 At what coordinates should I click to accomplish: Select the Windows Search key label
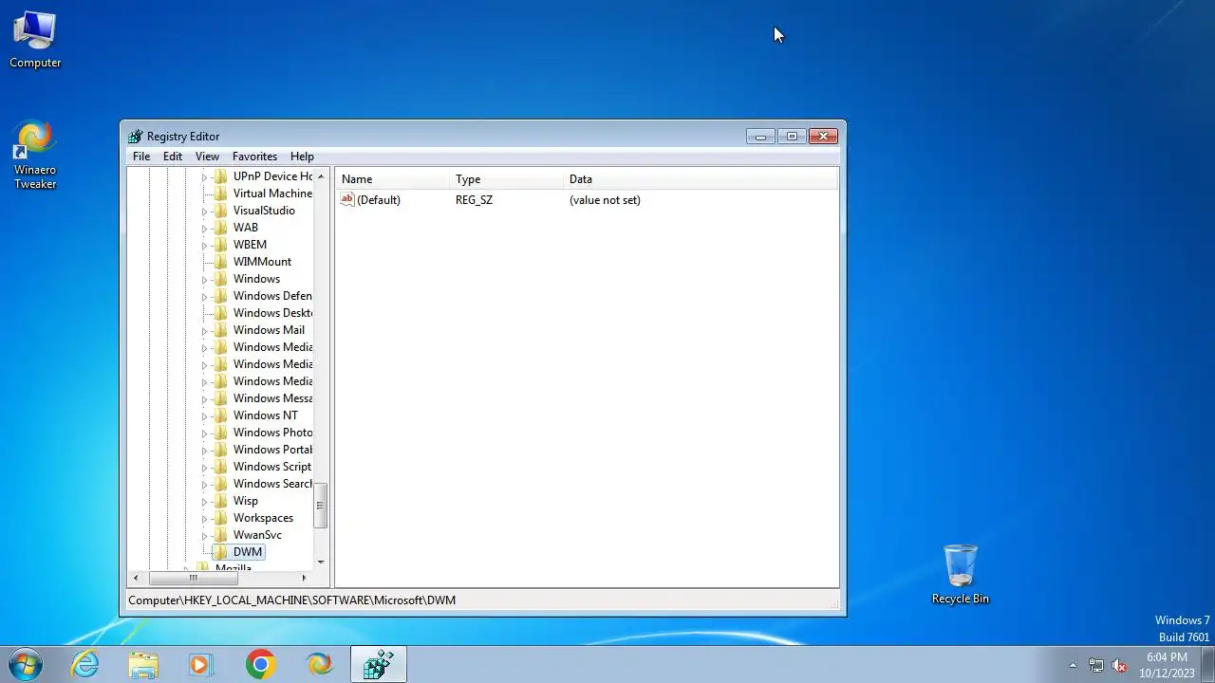(272, 484)
